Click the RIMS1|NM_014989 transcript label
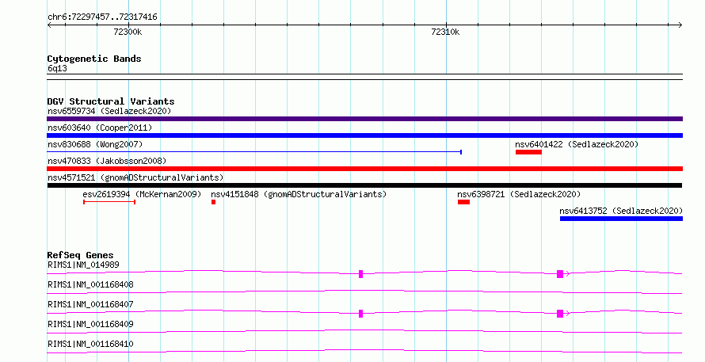Viewport: 705px width, 362px height. pos(84,265)
